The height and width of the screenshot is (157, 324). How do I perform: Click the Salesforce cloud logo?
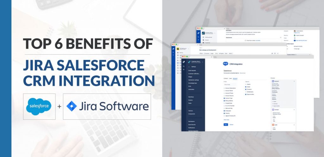[x=39, y=106]
